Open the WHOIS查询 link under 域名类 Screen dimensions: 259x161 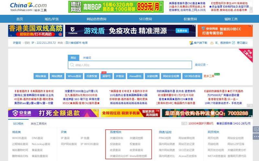tap(19, 138)
